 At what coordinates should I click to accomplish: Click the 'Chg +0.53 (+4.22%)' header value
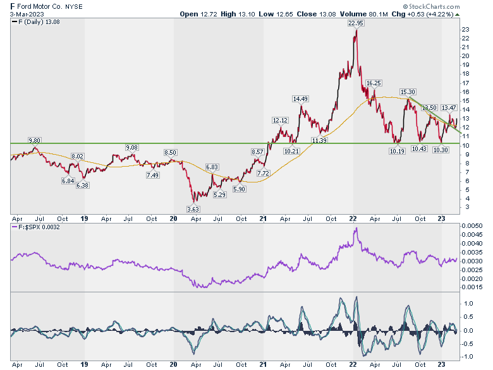(x=422, y=14)
